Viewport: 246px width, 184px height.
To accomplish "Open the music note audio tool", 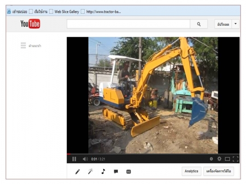I will coord(103,172).
